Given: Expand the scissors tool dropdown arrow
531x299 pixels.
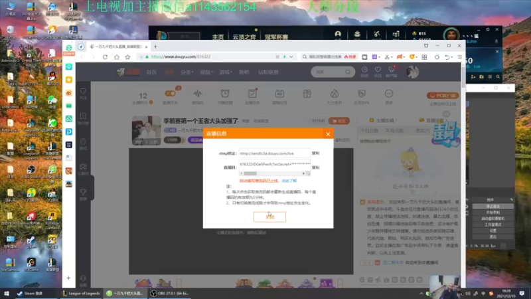Looking at the screenshot, I should click(x=391, y=57).
